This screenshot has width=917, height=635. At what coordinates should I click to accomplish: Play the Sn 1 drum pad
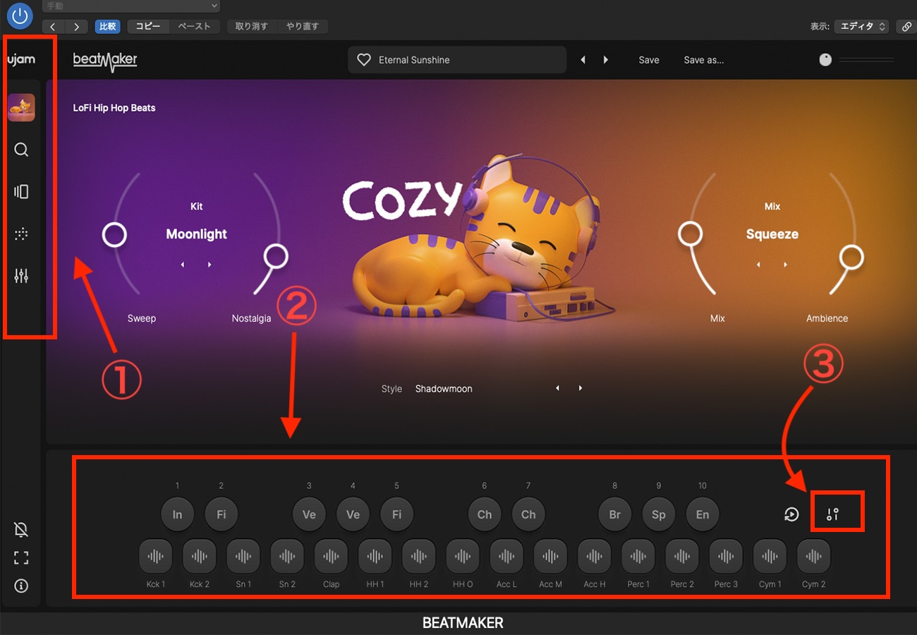243,557
